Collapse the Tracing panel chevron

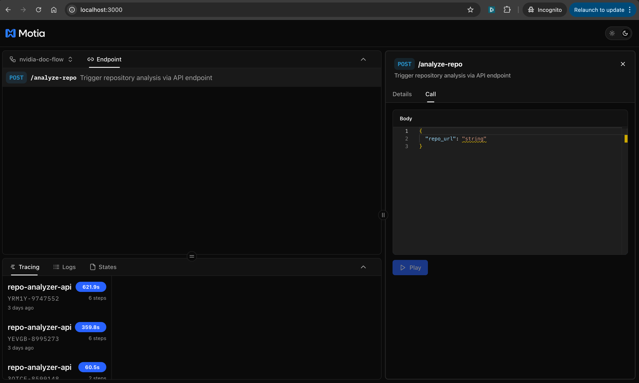(x=363, y=267)
